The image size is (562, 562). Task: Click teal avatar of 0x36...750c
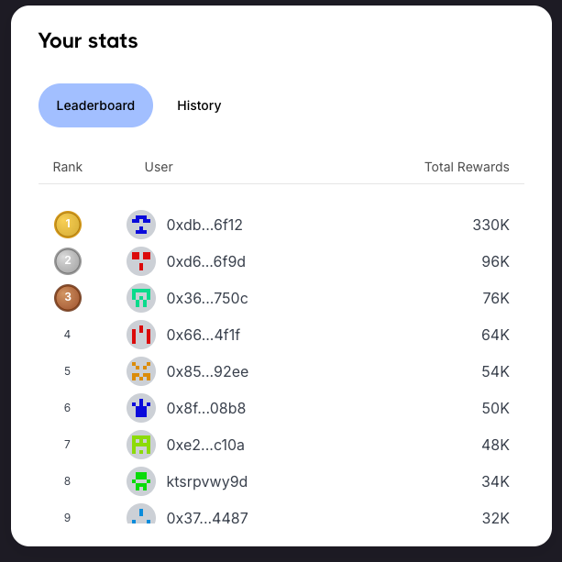click(x=141, y=298)
